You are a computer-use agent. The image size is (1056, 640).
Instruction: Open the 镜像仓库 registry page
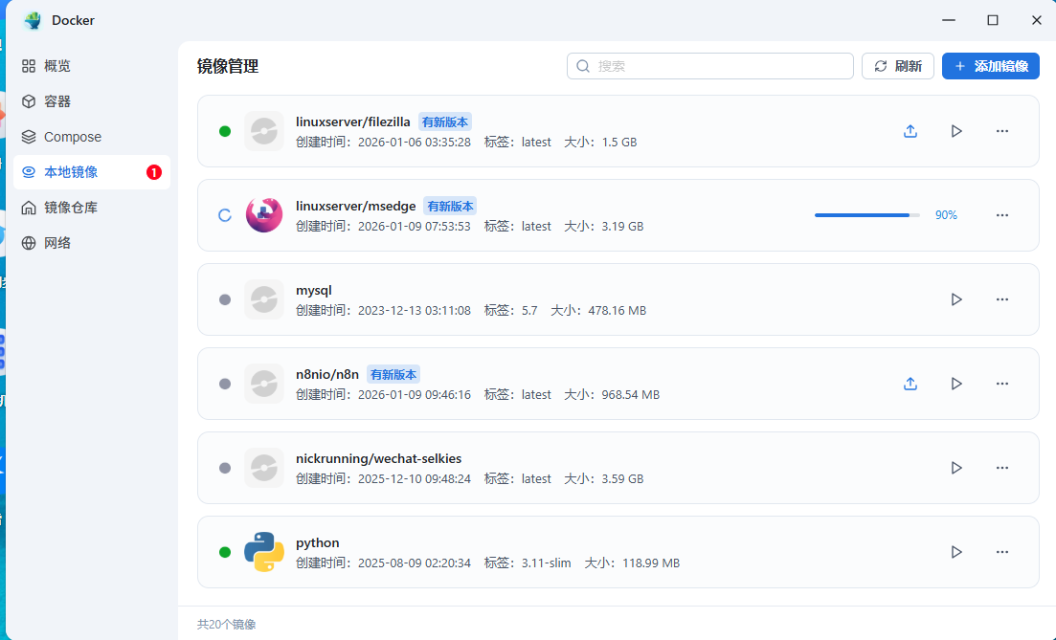pyautogui.click(x=92, y=208)
